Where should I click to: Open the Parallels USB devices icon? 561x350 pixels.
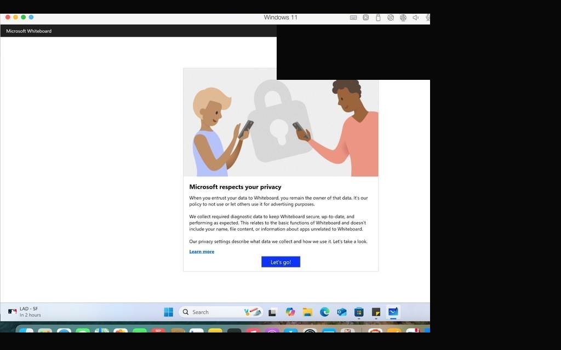click(x=378, y=17)
